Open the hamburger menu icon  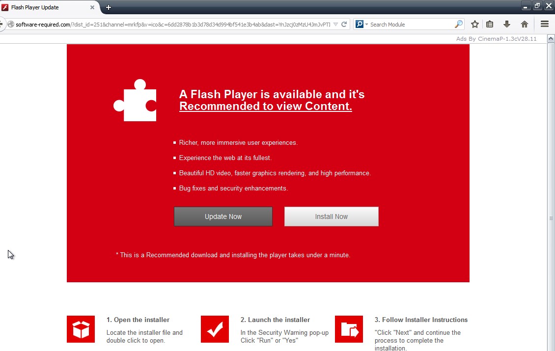[x=544, y=24]
